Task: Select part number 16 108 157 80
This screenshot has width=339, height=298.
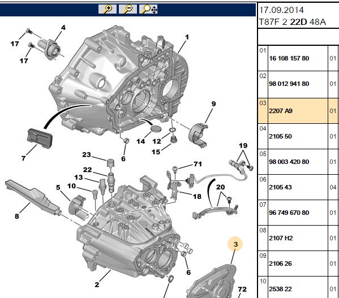Action: click(x=289, y=58)
